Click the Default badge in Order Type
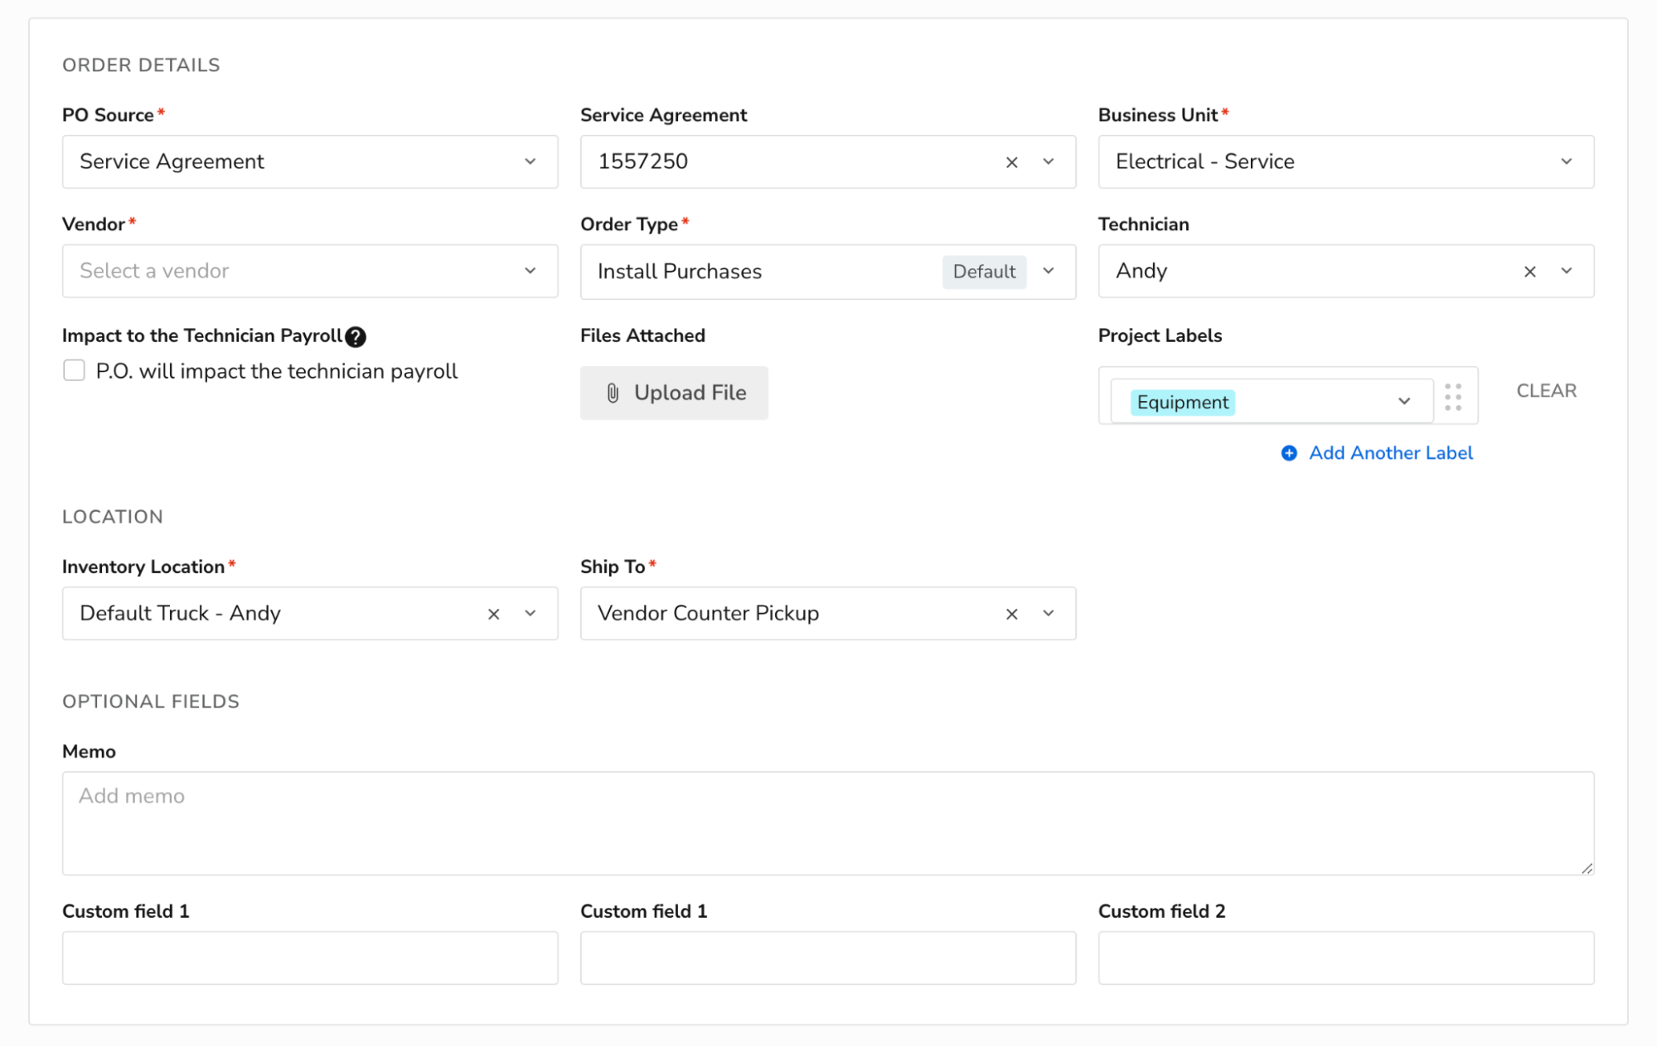This screenshot has width=1657, height=1047. click(x=983, y=271)
